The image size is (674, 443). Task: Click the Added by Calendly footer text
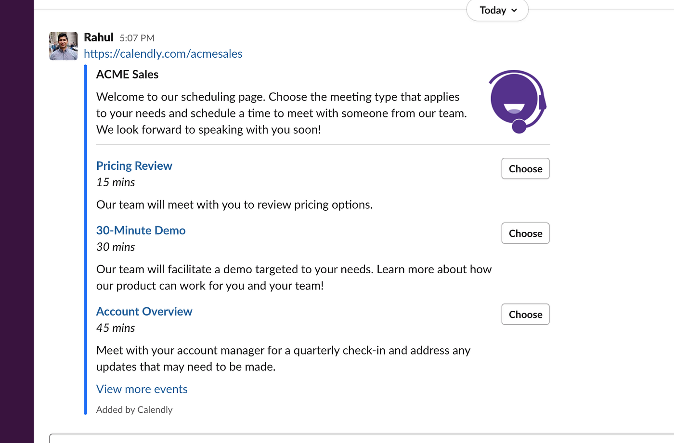[x=134, y=410]
